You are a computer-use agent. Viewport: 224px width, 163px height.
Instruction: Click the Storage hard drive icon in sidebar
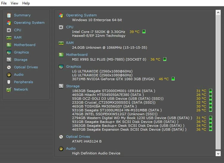pos(9,60)
